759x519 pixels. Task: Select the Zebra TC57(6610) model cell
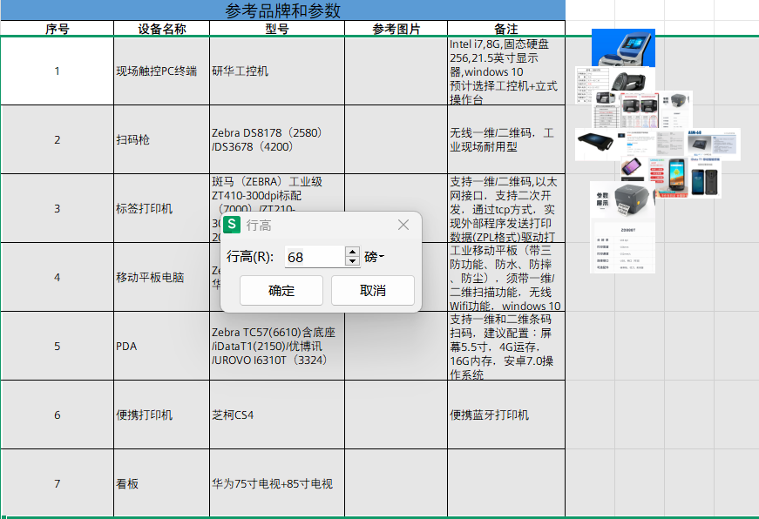277,346
